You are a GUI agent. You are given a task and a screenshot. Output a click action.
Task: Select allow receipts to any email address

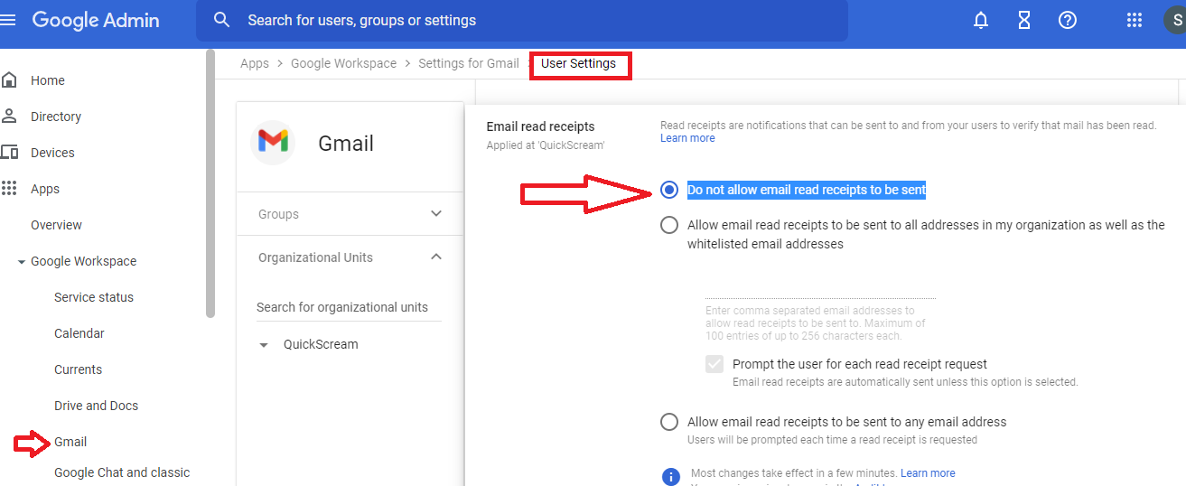click(669, 422)
